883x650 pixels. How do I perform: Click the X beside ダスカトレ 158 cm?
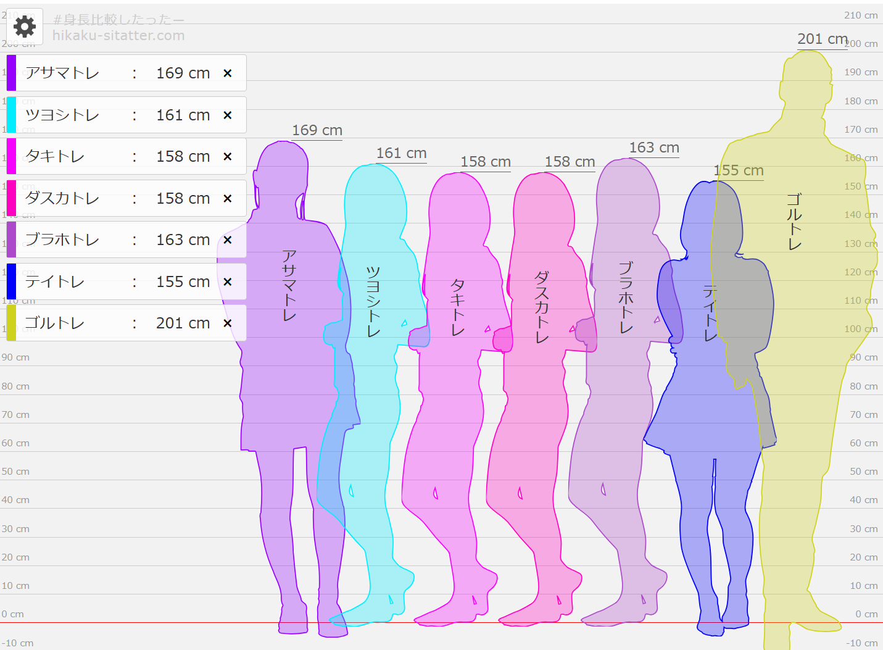pos(228,199)
